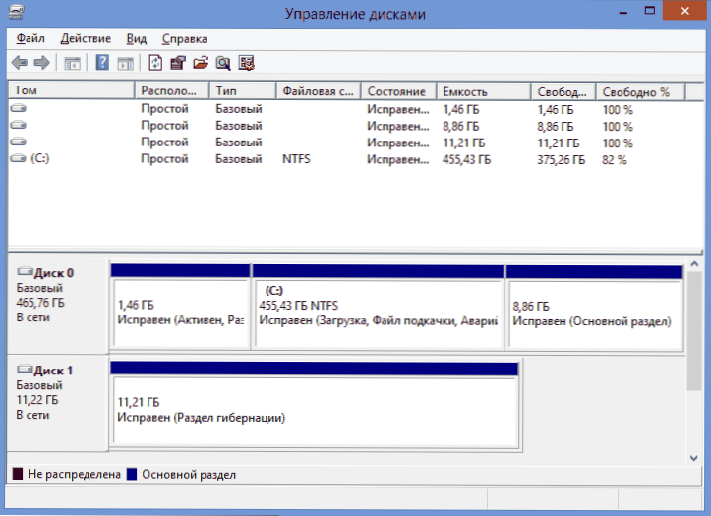
Task: Click the NTFS cell in (C:) row
Action: (296, 159)
